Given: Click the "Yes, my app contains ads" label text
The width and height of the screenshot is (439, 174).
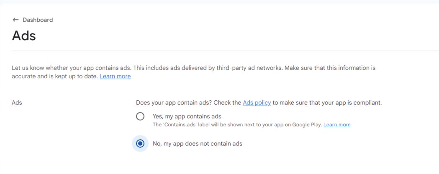Looking at the screenshot, I should coord(187,116).
